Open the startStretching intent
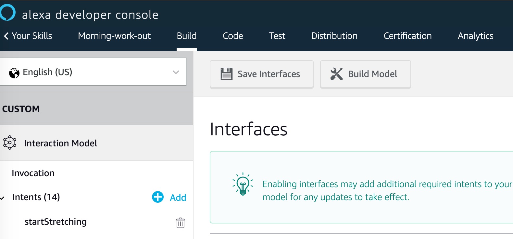Screen dimensions: 513x239 pyautogui.click(x=56, y=222)
